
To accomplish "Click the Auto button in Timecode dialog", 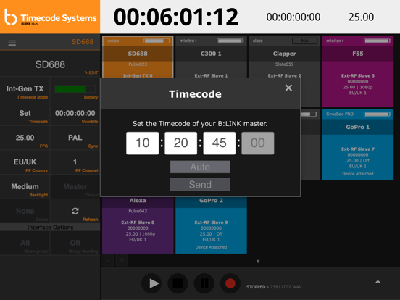I will (200, 167).
